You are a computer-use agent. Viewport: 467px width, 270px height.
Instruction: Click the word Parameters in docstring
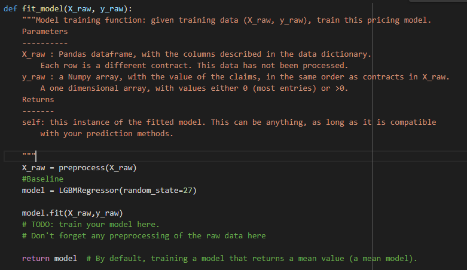click(45, 32)
